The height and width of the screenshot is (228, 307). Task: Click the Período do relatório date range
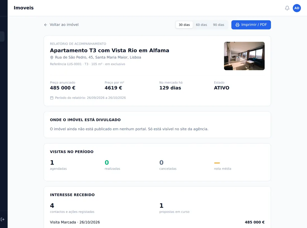click(x=90, y=98)
